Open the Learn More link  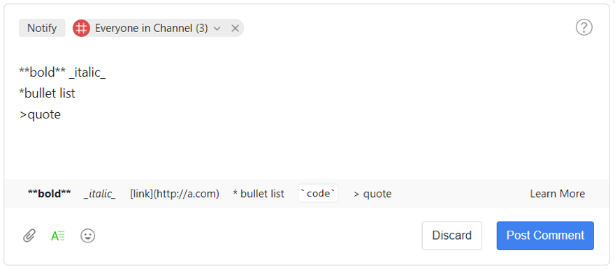558,194
